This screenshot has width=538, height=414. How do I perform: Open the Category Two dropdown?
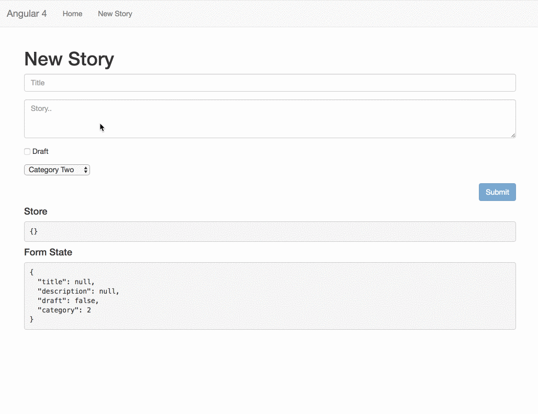57,170
